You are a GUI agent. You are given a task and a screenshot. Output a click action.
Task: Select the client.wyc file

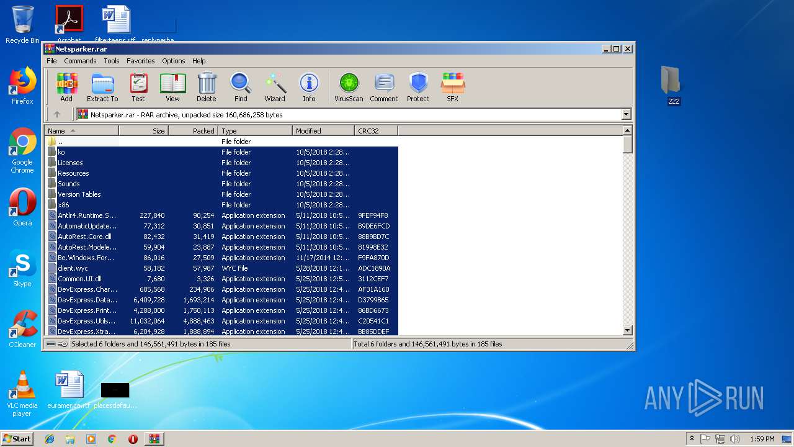[222, 268]
